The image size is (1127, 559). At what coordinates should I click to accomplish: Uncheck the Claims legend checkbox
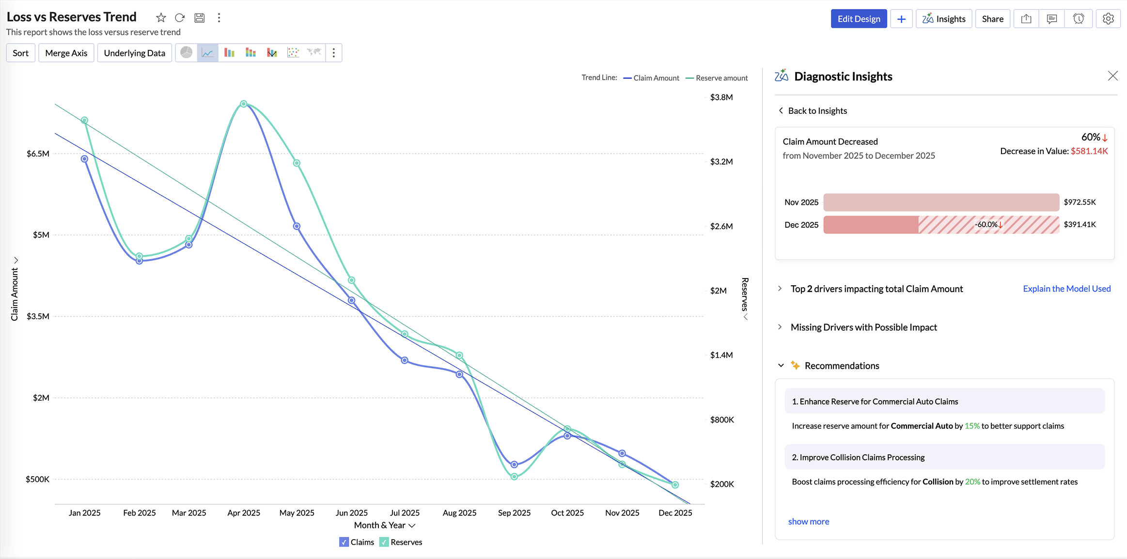click(344, 542)
